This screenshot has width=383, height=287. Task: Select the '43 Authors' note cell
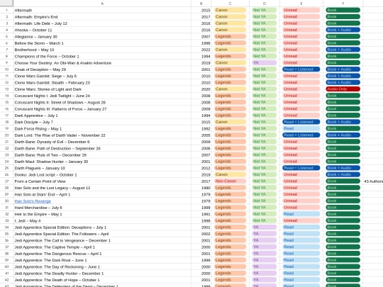373,181
